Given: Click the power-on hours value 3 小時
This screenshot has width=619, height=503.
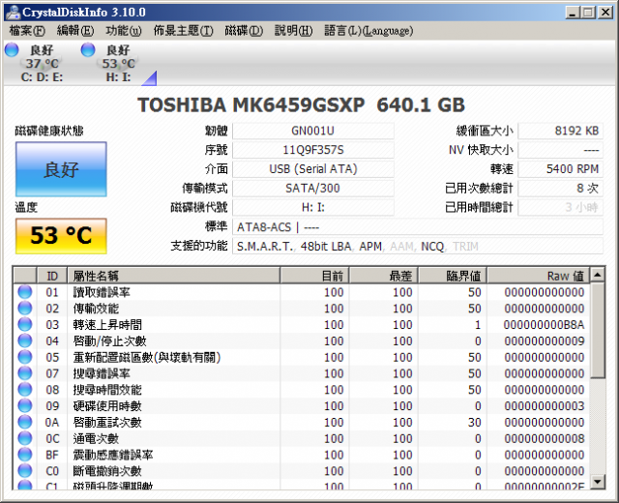Looking at the screenshot, I should [x=561, y=207].
